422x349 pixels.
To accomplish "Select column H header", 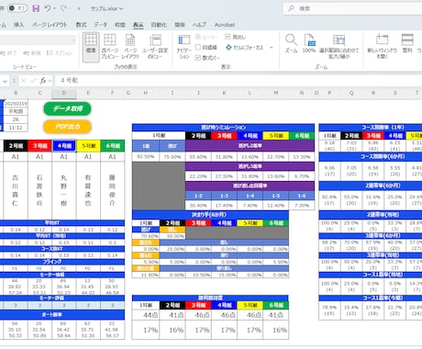I will 146,93.
